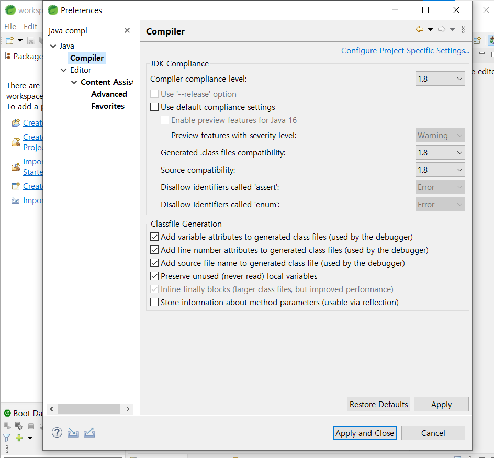Open Preview features severity Warning dropdown

point(440,136)
